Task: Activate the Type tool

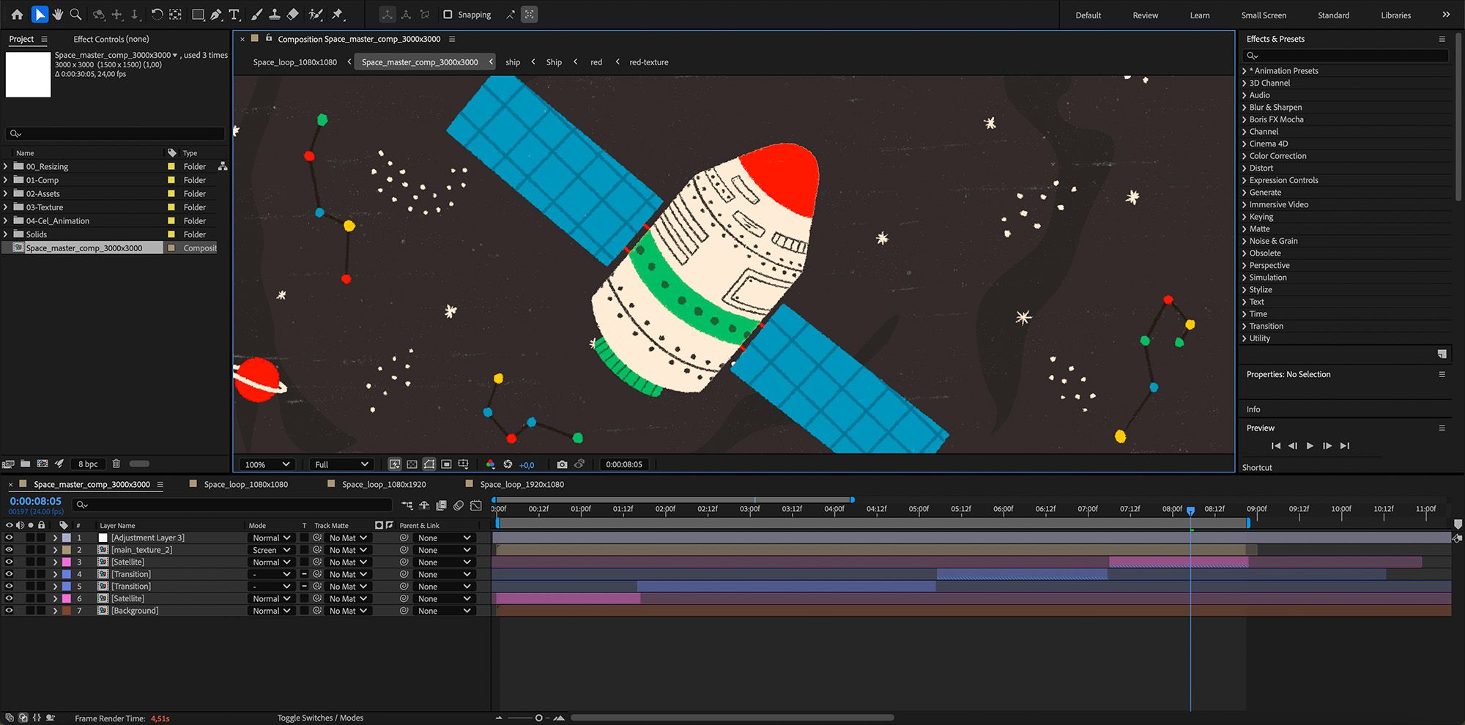Action: [x=234, y=15]
